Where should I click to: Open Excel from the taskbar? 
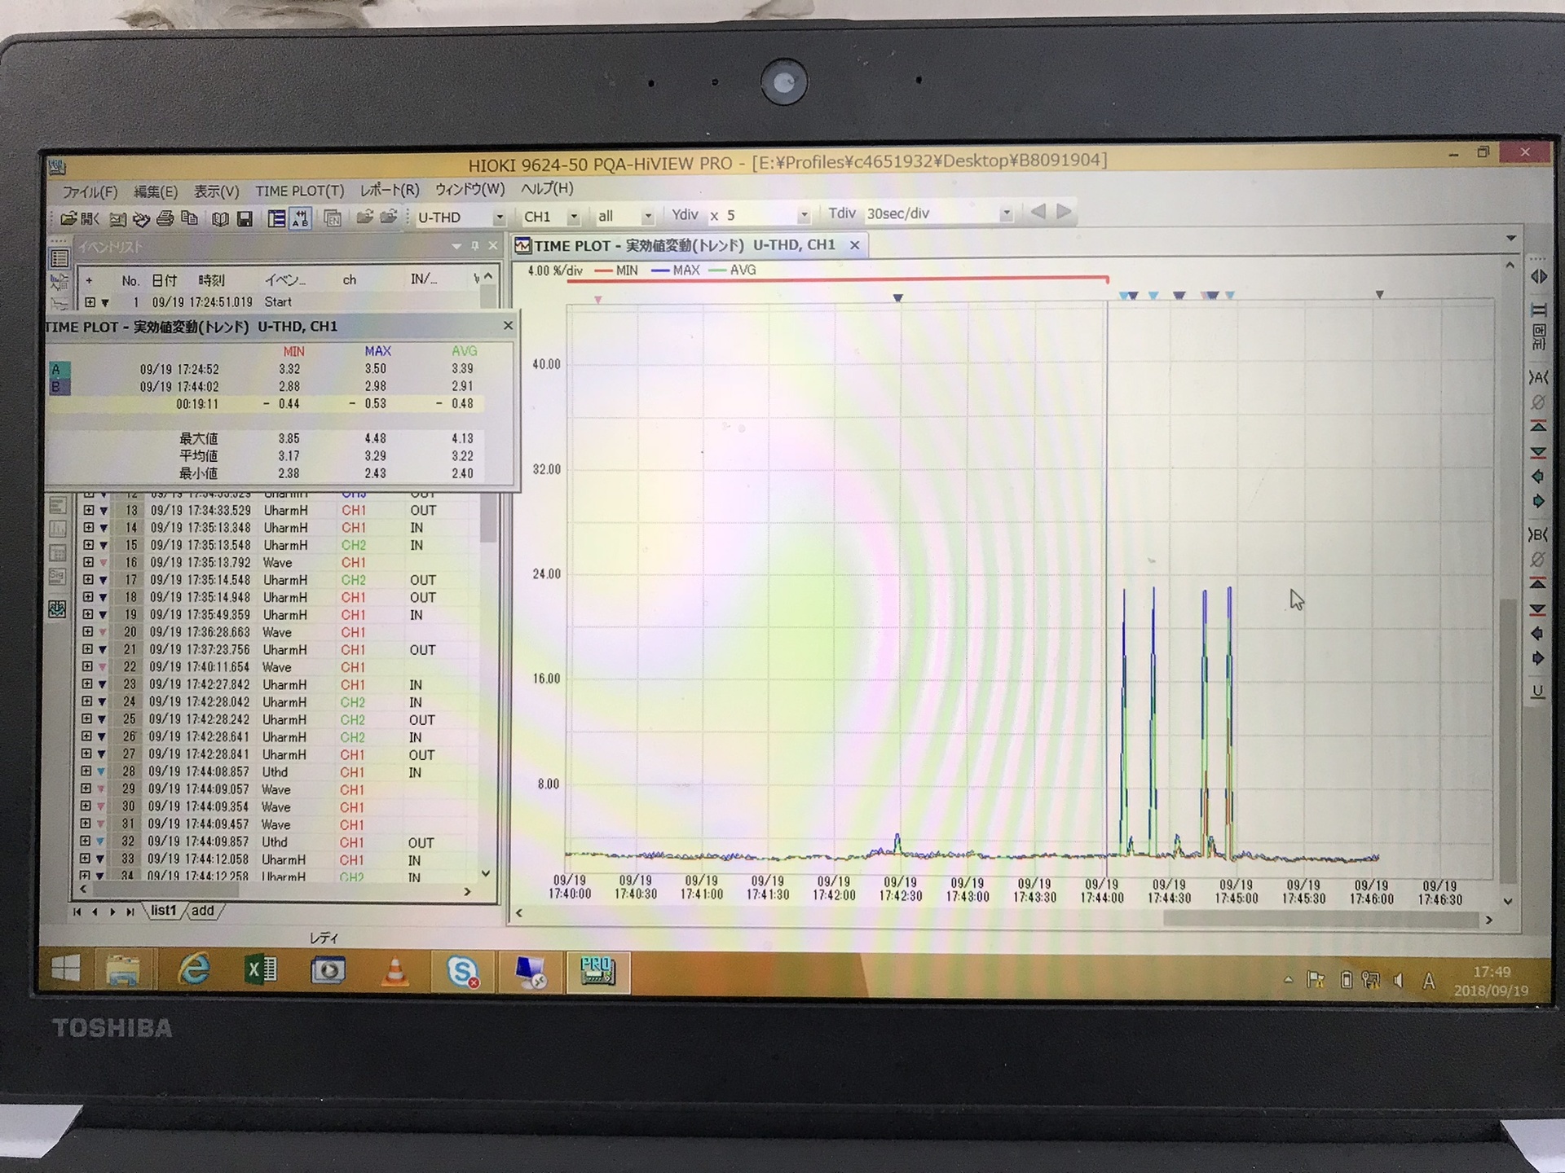coord(261,969)
